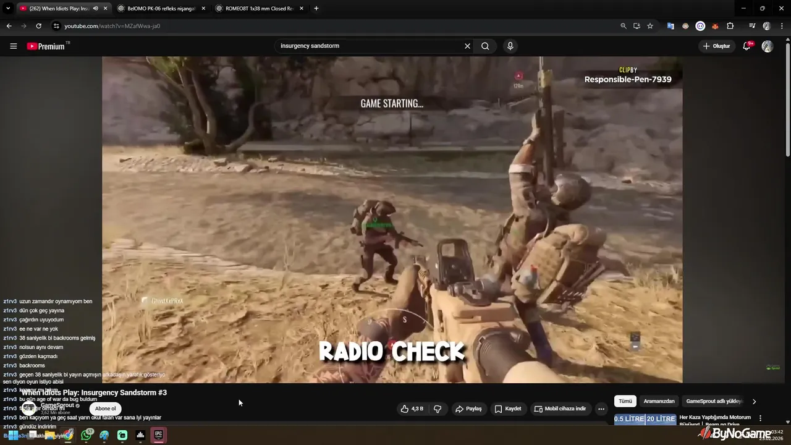Open the YouTube hamburger guide menu

13,46
